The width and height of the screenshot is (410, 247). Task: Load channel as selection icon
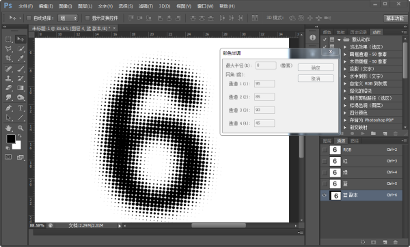pyautogui.click(x=363, y=242)
